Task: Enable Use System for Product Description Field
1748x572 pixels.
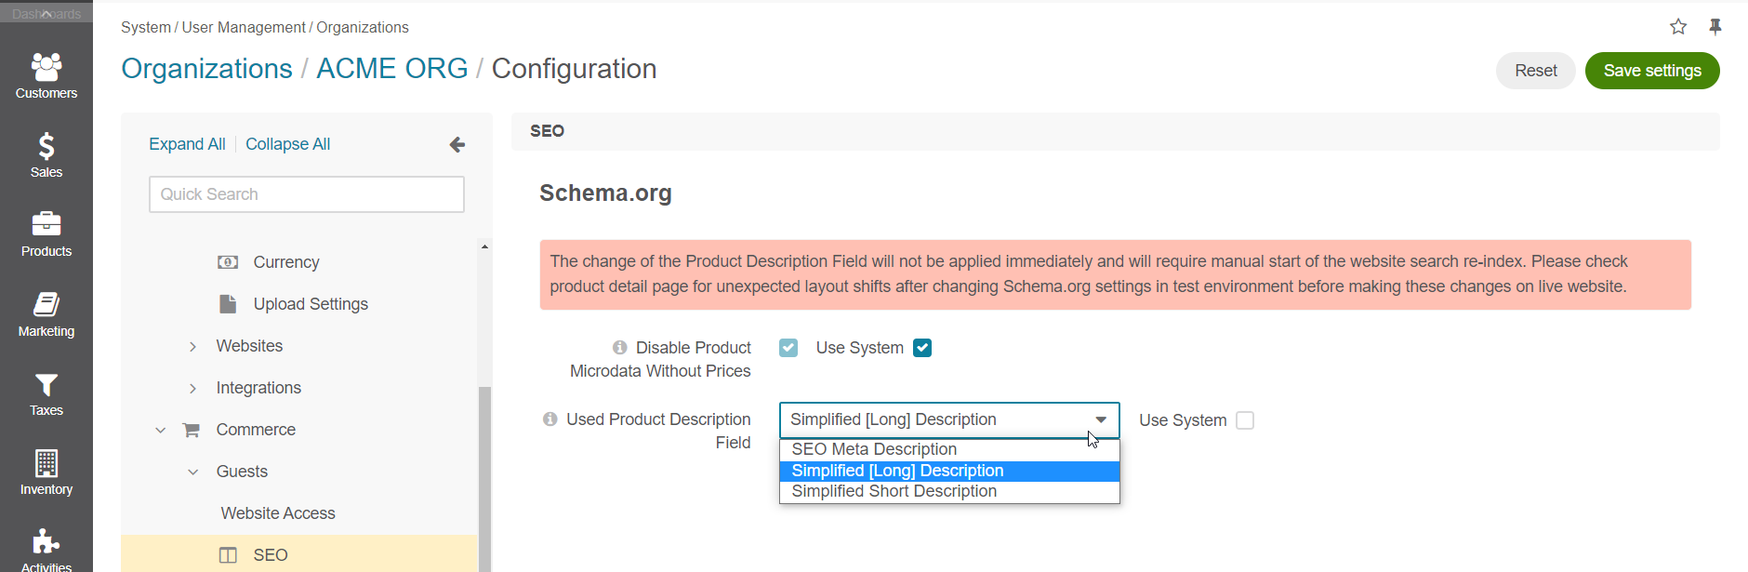Action: click(x=1245, y=420)
